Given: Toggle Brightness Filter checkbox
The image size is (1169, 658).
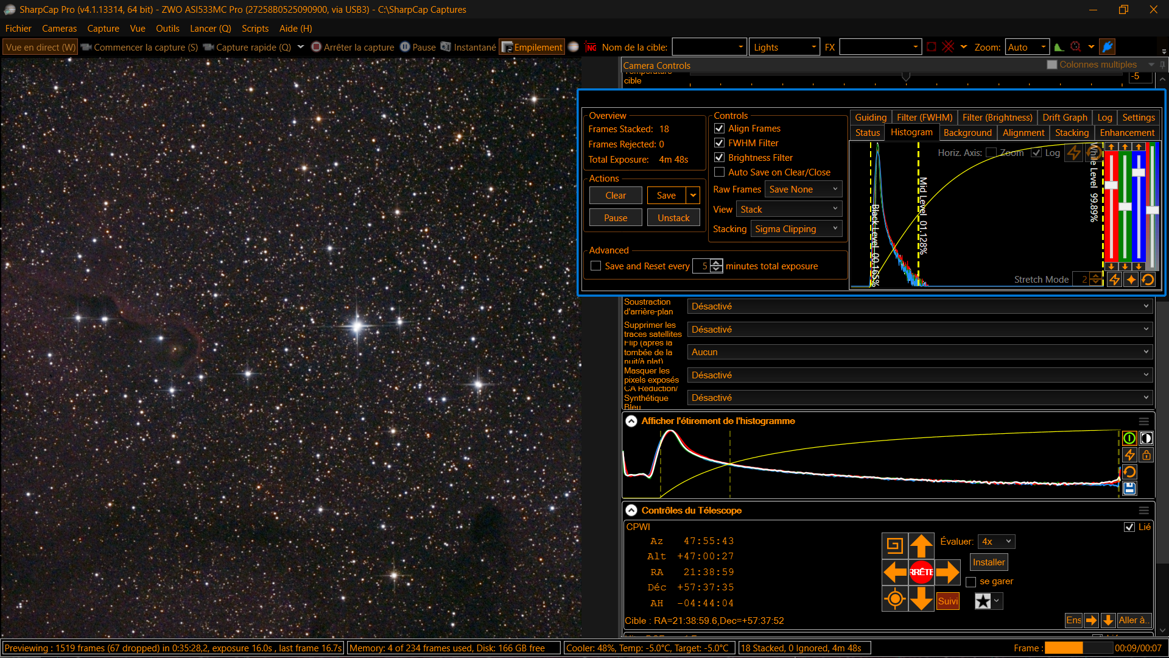Looking at the screenshot, I should coord(719,158).
